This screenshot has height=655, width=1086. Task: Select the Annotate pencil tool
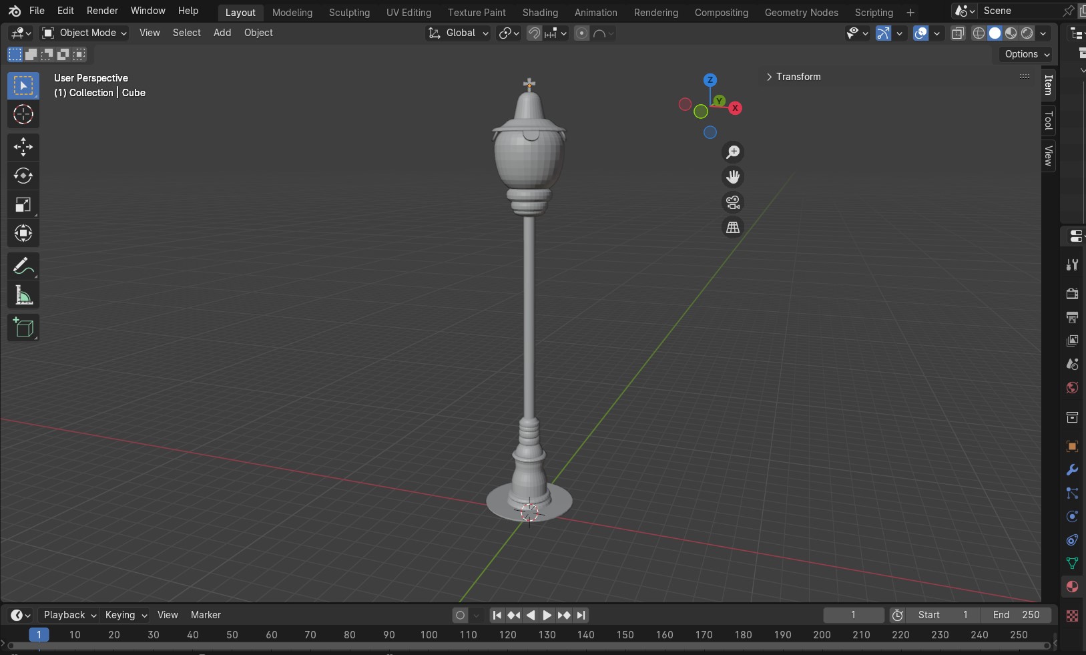(23, 266)
